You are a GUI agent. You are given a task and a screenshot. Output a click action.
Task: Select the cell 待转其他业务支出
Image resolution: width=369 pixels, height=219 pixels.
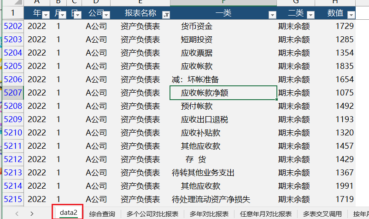[223, 173]
